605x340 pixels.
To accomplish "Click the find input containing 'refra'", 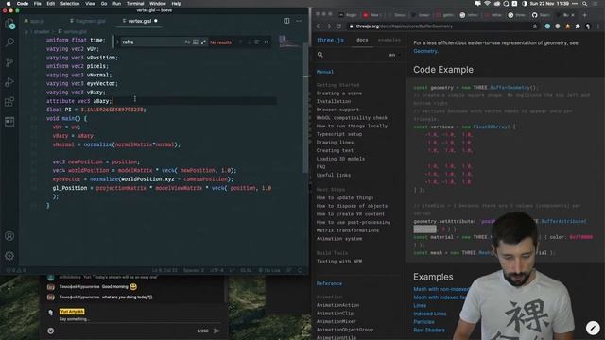I will [152, 42].
